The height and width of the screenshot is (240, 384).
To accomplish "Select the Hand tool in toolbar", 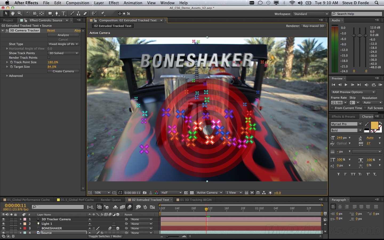I will click(x=13, y=13).
